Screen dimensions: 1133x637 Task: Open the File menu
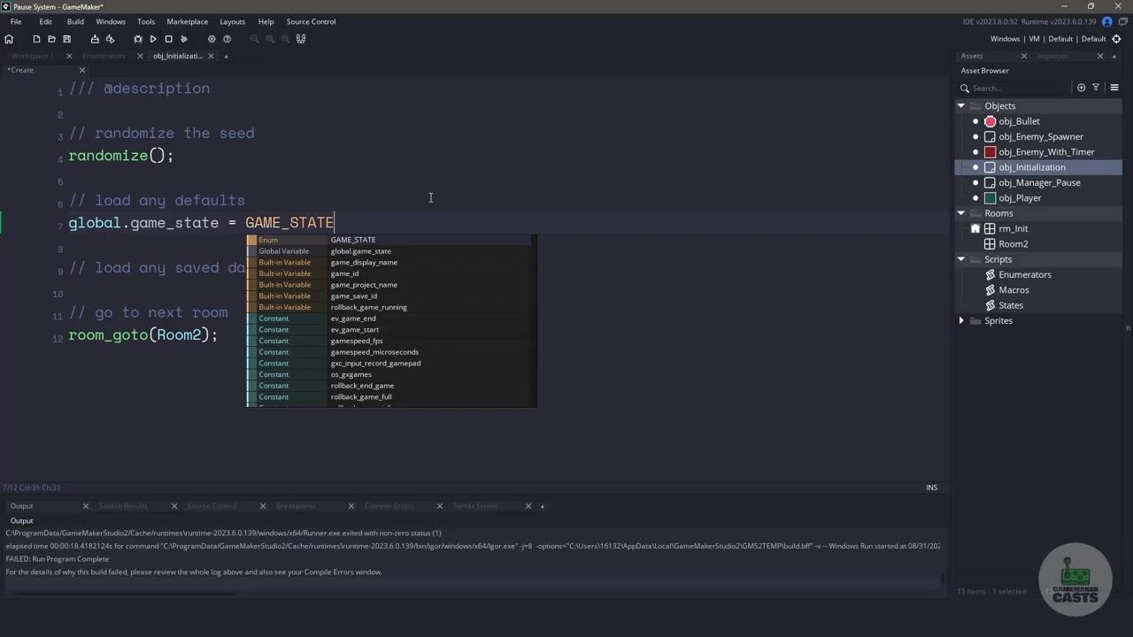click(x=16, y=21)
